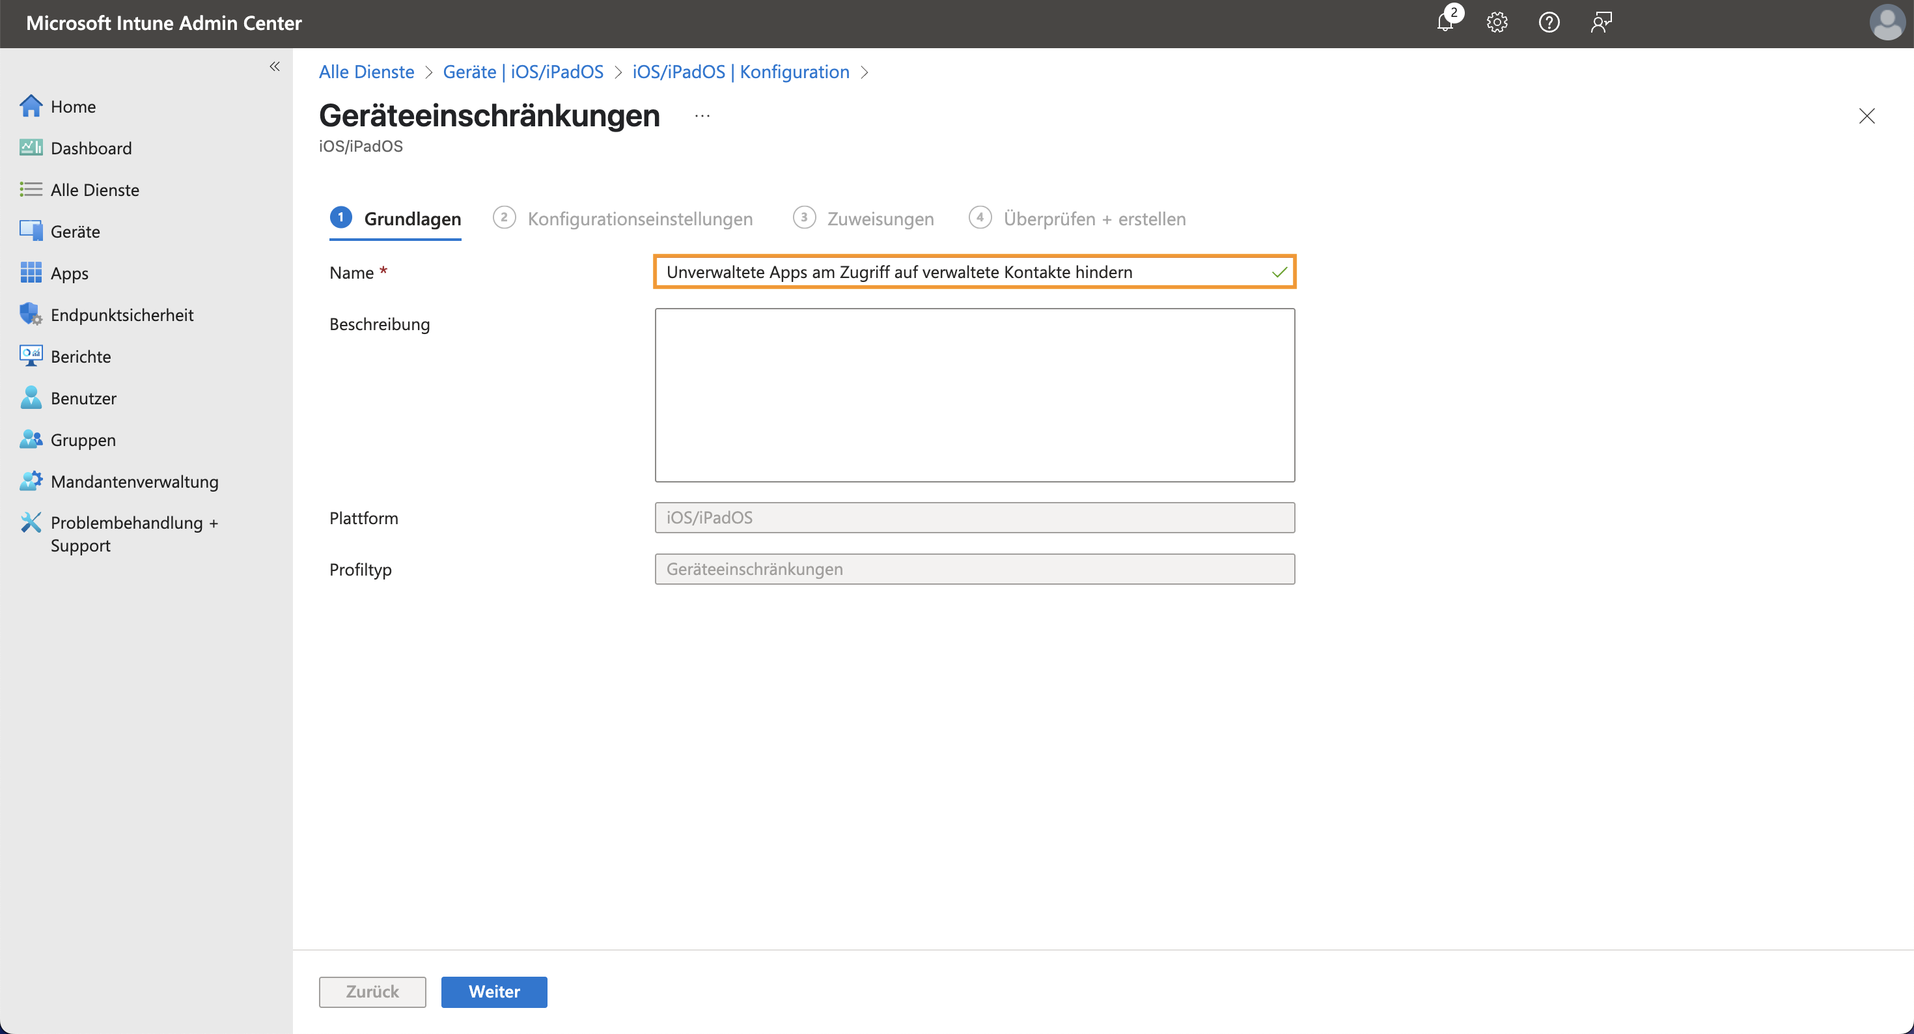1914x1034 pixels.
Task: Click the Home house icon
Action: [x=31, y=106]
